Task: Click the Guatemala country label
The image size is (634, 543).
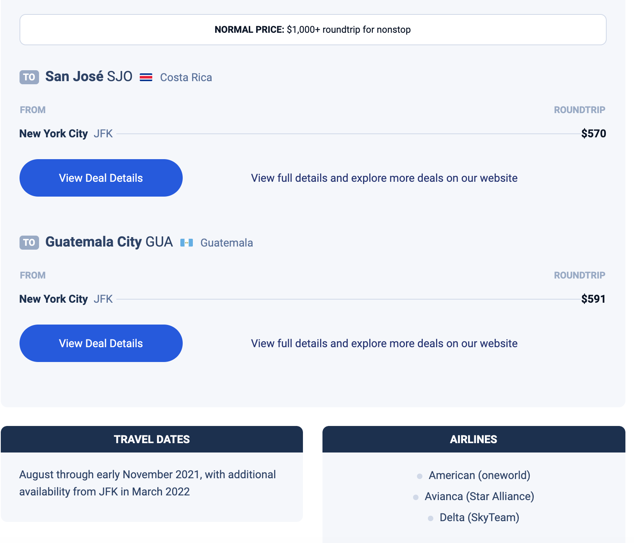Action: pos(226,243)
